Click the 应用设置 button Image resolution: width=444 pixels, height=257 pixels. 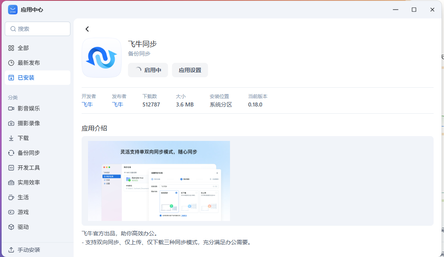click(190, 70)
